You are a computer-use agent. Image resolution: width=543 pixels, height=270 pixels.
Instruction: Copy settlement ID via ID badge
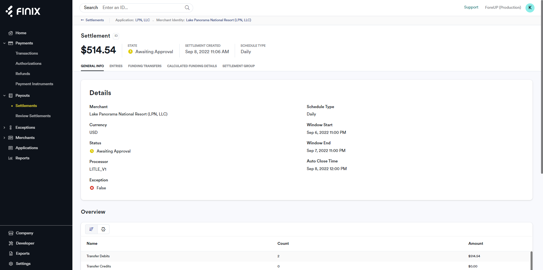(x=116, y=36)
